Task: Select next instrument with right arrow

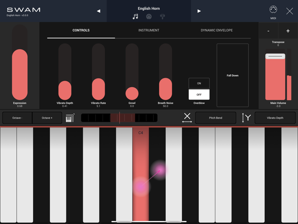Action: pos(199,11)
